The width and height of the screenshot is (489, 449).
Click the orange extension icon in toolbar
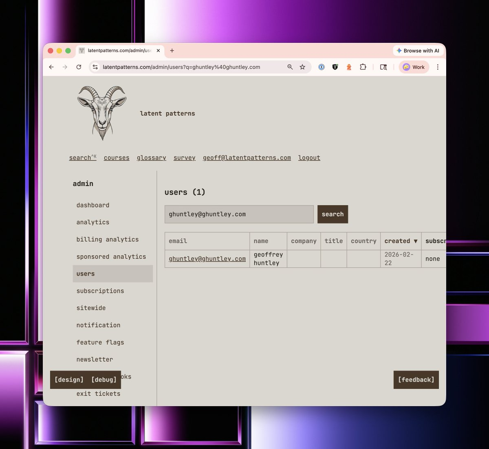coord(349,67)
